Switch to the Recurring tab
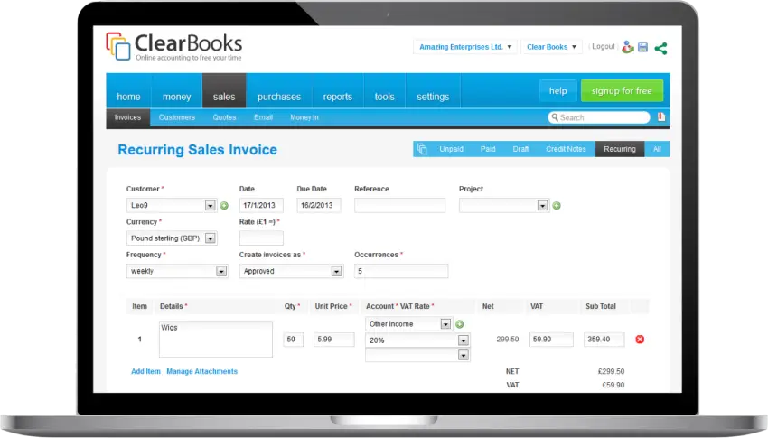768x438 pixels. 620,149
